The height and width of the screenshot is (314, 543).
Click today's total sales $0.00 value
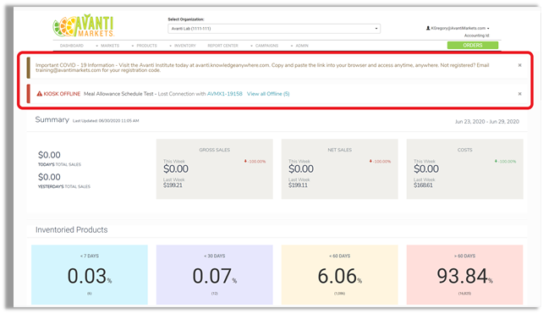click(x=49, y=155)
